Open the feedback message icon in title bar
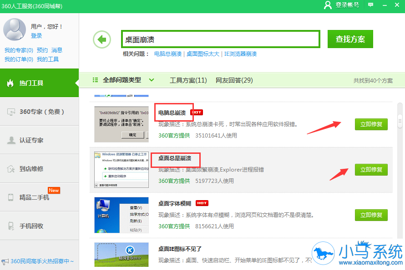The height and width of the screenshot is (270, 405). 371,5
